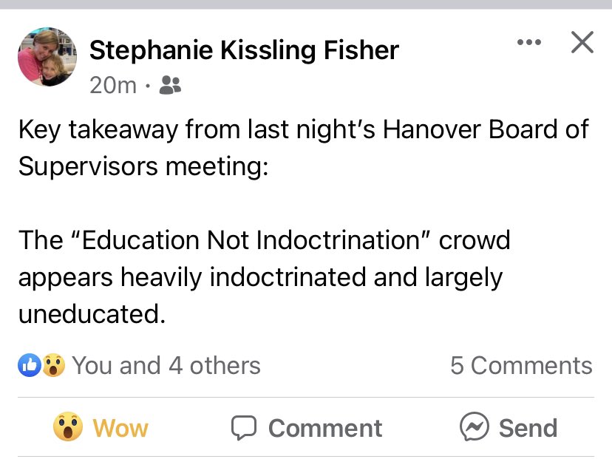Screen dimensions: 612x459
Task: View who reacted: You and 4 others
Action: point(166,365)
